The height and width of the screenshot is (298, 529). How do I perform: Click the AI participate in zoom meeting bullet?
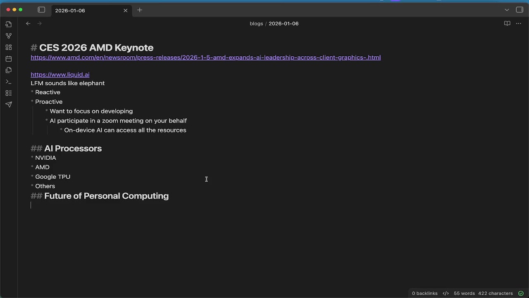pos(118,121)
